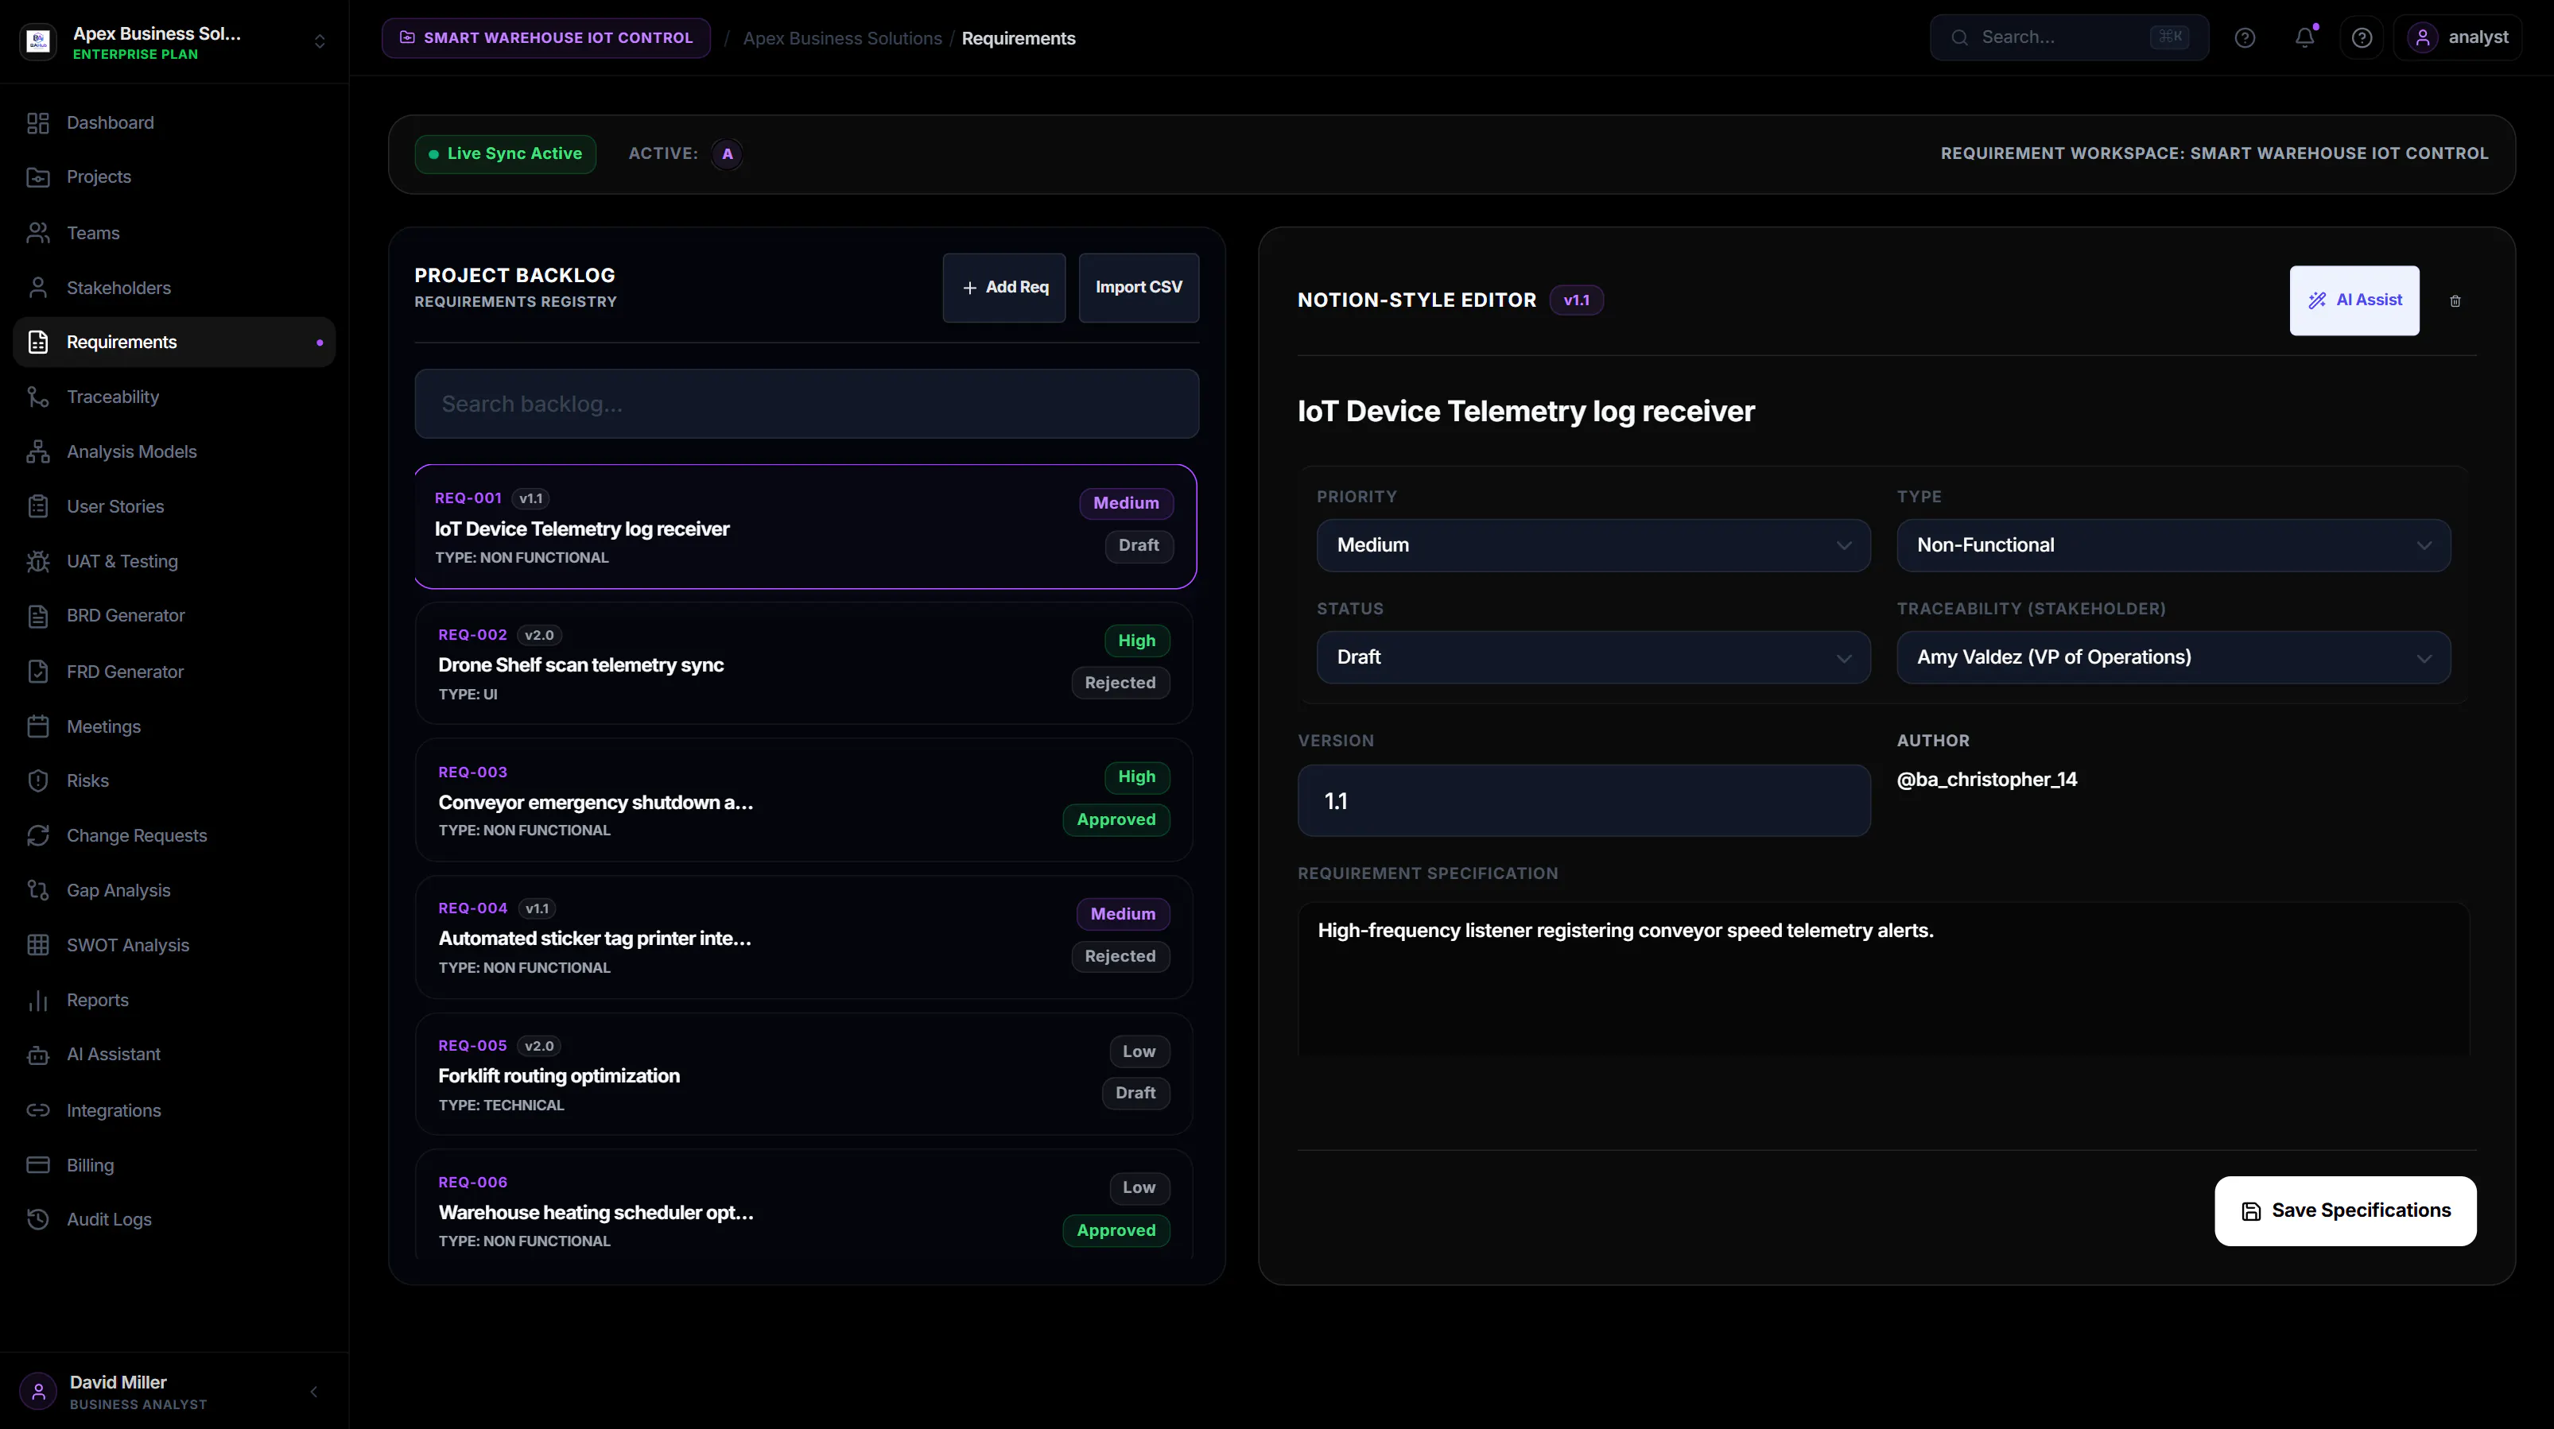This screenshot has height=1429, width=2554.
Task: Open the Traceability section
Action: tap(173, 397)
